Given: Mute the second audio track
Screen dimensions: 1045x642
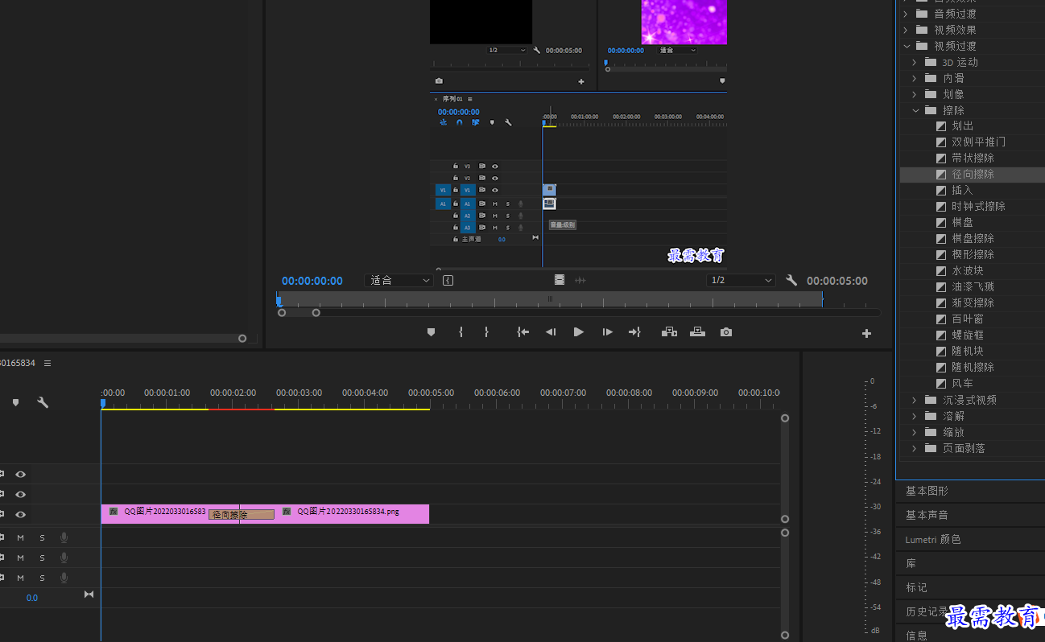Looking at the screenshot, I should click(21, 558).
